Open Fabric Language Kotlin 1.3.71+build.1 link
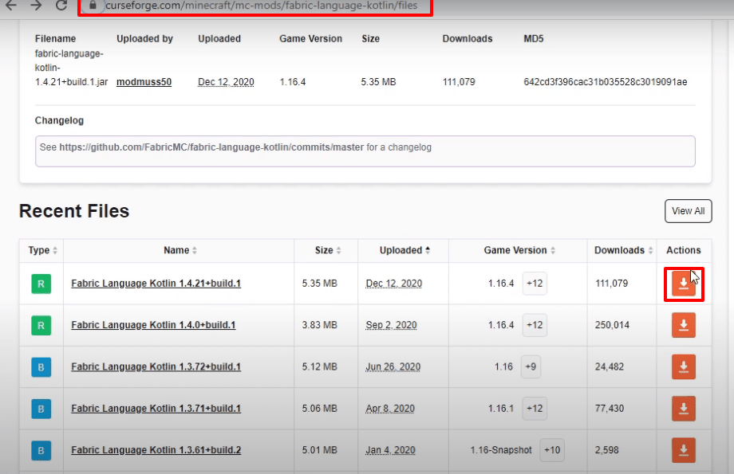This screenshot has width=734, height=474. [x=156, y=408]
